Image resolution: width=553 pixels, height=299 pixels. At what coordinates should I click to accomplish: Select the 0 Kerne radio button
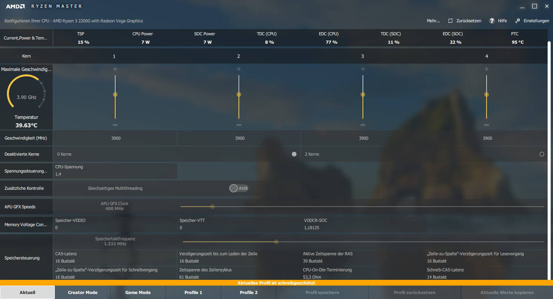(x=294, y=154)
